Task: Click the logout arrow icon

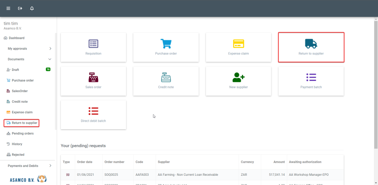Action: point(20,8)
